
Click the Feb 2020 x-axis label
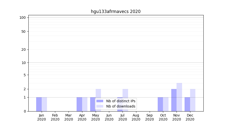coord(55,117)
